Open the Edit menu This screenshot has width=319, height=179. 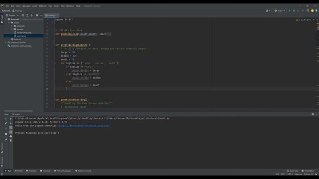tap(12, 6)
